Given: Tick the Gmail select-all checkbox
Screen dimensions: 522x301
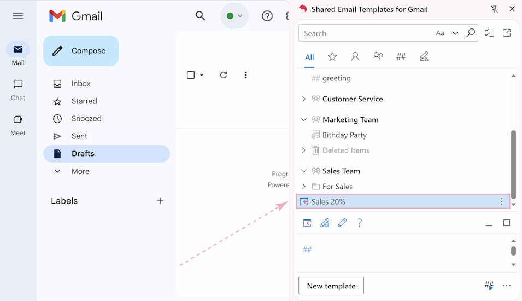Looking at the screenshot, I should tap(191, 75).
